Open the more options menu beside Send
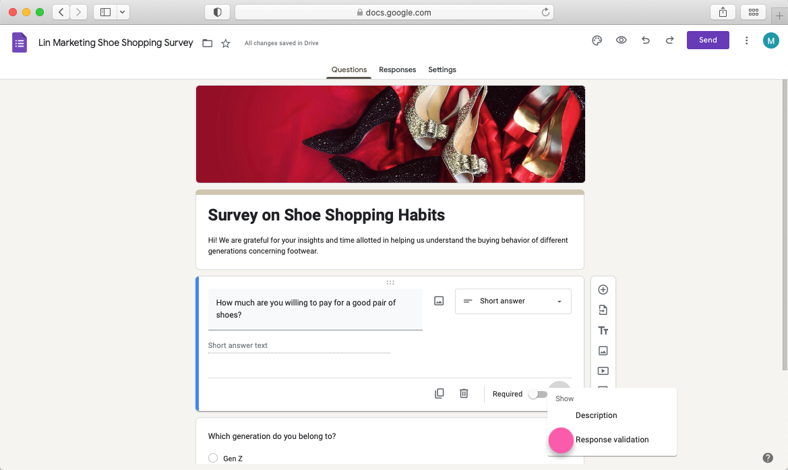 (x=746, y=40)
